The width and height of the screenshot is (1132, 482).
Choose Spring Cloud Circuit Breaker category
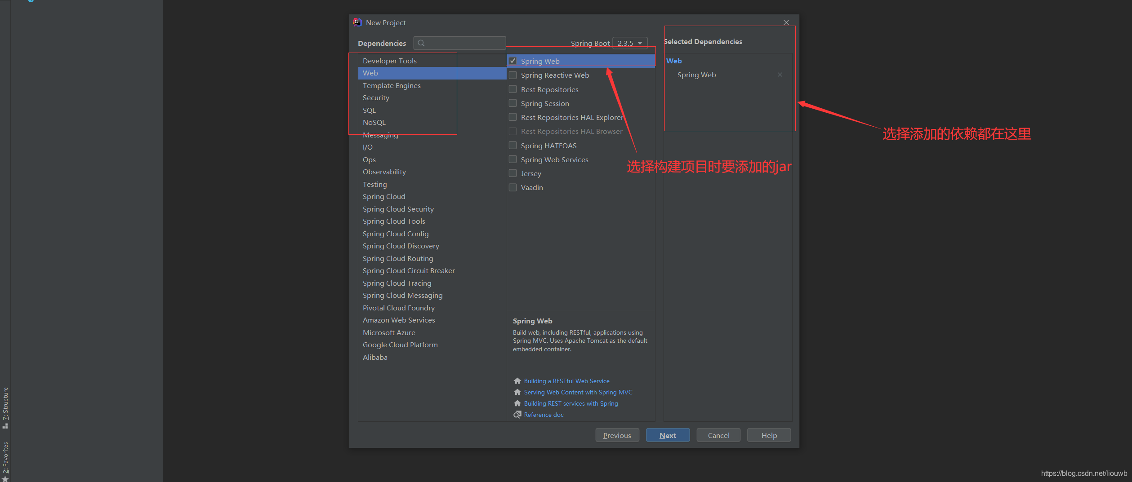pyautogui.click(x=432, y=271)
